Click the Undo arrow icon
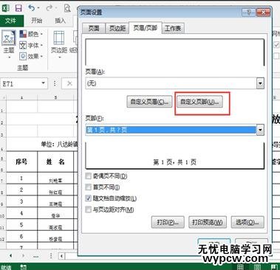 click(x=31, y=8)
